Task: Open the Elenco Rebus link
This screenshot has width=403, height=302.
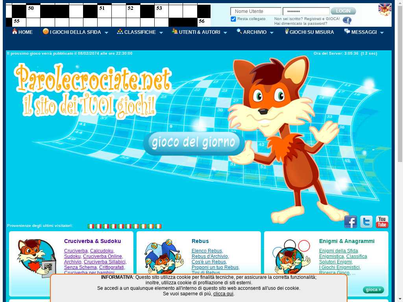Action: (207, 251)
